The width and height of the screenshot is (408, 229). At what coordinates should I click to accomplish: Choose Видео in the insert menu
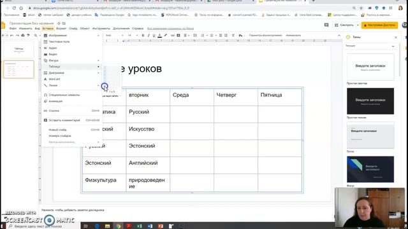[x=72, y=54]
